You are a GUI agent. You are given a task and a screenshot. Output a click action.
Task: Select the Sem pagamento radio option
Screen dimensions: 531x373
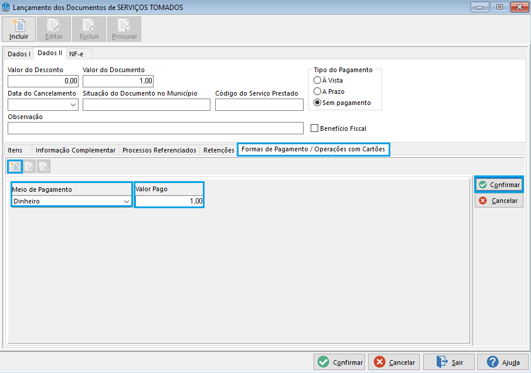[342, 103]
